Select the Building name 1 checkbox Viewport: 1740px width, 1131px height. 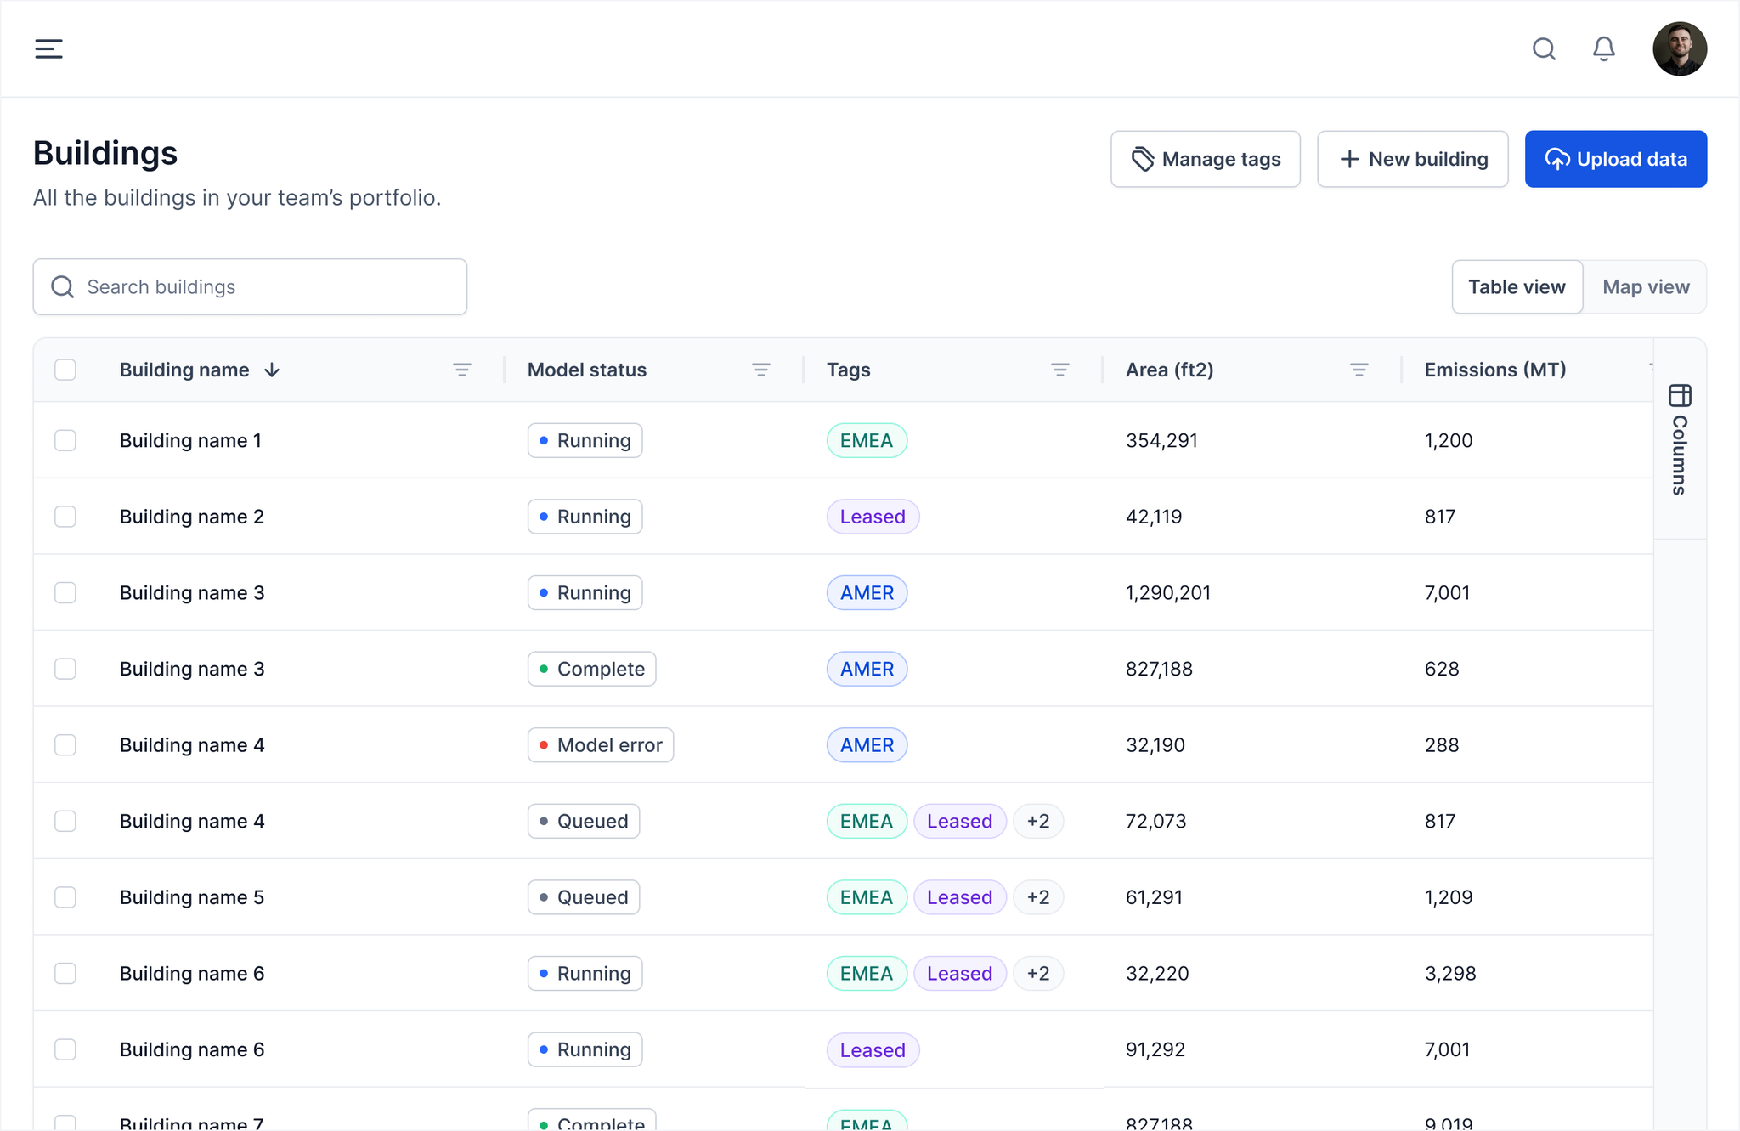[65, 440]
